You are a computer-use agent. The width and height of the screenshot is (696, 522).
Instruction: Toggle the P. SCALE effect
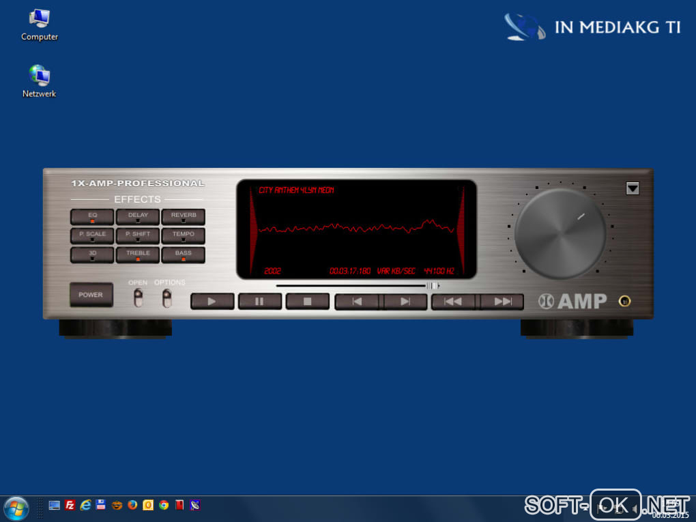[92, 236]
